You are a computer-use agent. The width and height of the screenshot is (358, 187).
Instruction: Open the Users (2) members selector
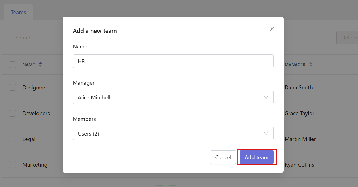click(x=173, y=133)
